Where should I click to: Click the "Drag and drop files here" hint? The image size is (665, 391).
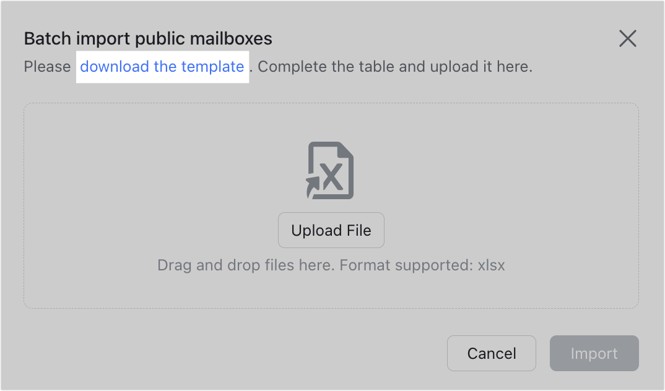(246, 266)
